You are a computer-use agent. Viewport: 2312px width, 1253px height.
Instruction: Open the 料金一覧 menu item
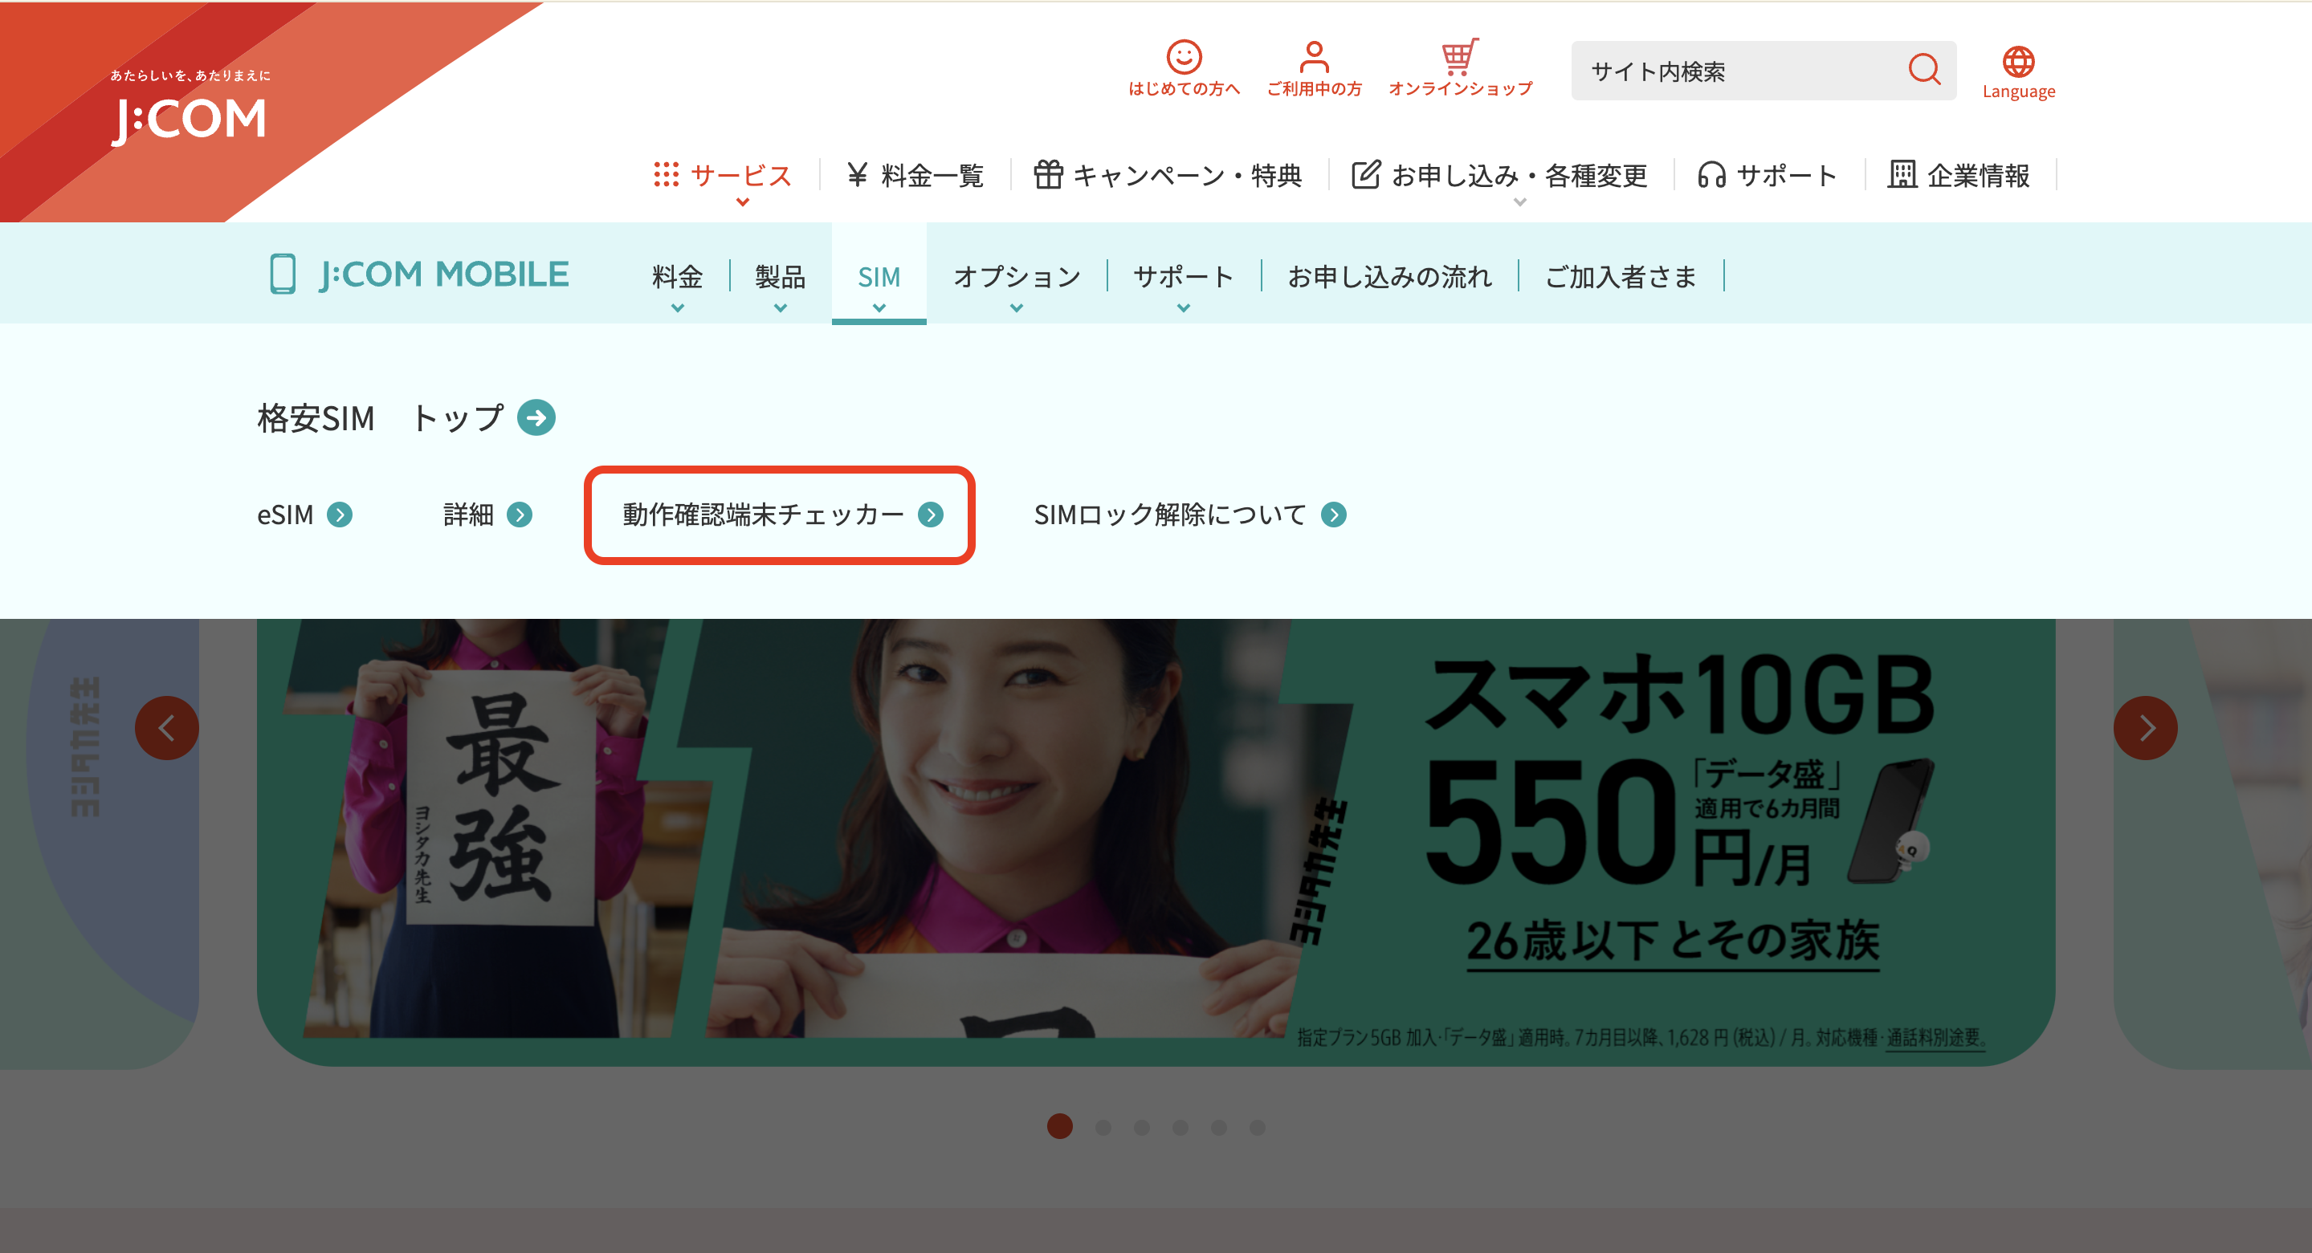click(915, 175)
